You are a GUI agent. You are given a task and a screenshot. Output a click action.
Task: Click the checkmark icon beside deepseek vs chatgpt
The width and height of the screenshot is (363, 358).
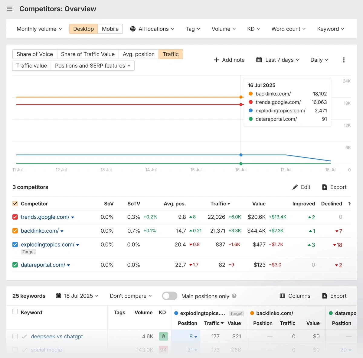25,337
